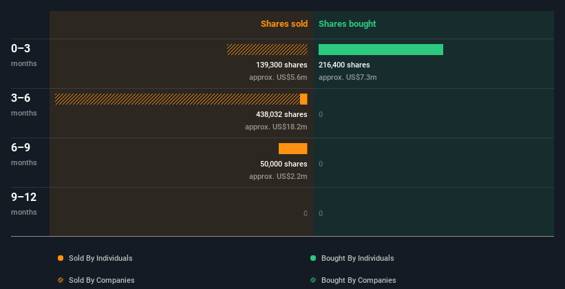Click the Shares bought column header
The height and width of the screenshot is (289, 565).
(x=348, y=24)
